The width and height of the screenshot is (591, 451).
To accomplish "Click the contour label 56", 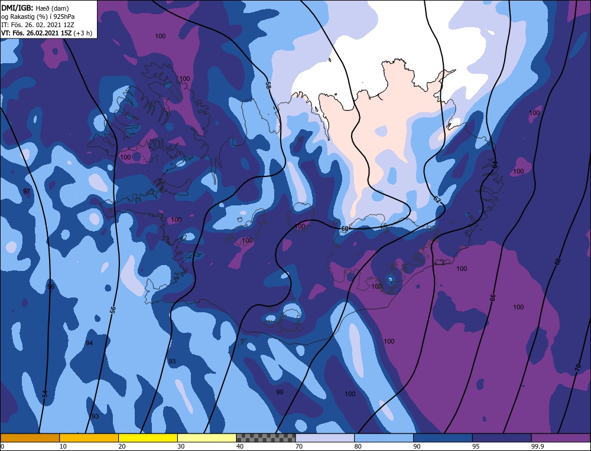I will 113,310.
